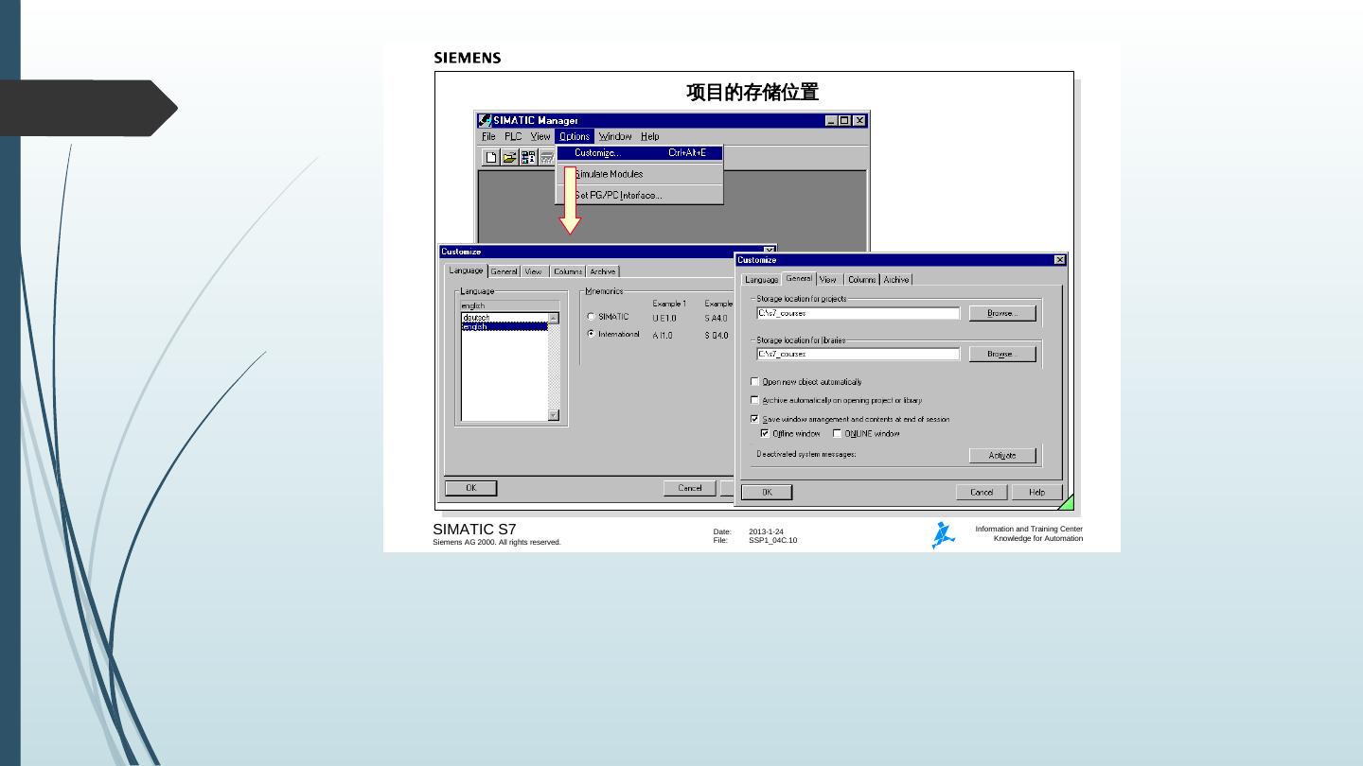Open the Help menu
1363x766 pixels.
point(649,136)
